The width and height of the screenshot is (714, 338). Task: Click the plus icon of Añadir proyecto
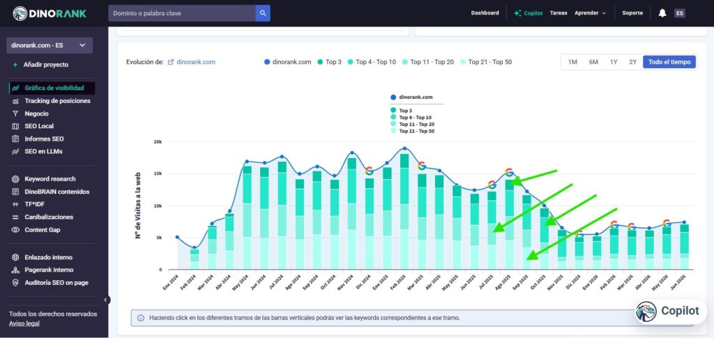[15, 65]
